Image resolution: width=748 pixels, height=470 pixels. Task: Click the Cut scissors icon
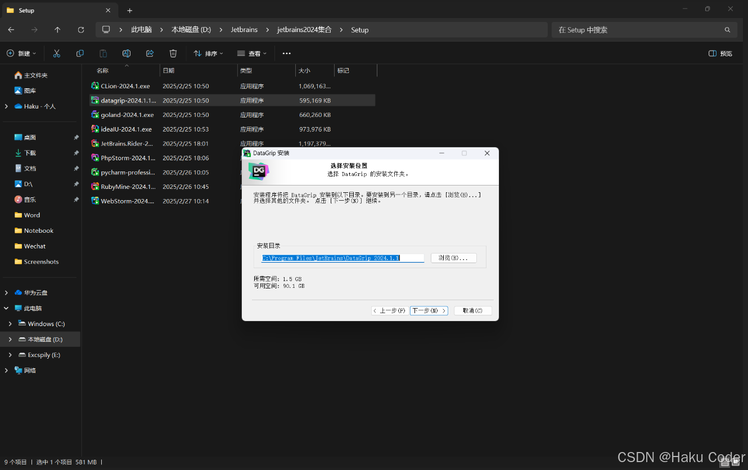56,53
